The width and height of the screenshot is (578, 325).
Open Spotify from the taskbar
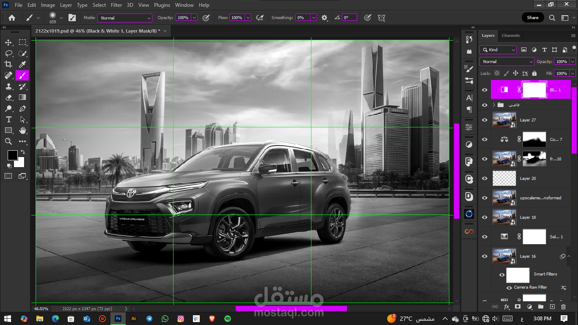coord(228,319)
